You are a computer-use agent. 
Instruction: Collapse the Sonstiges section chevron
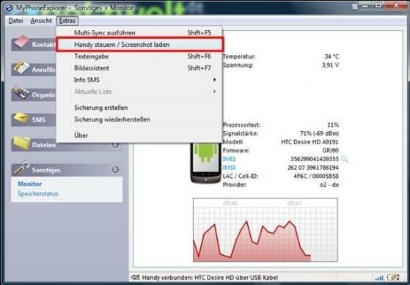pos(115,169)
